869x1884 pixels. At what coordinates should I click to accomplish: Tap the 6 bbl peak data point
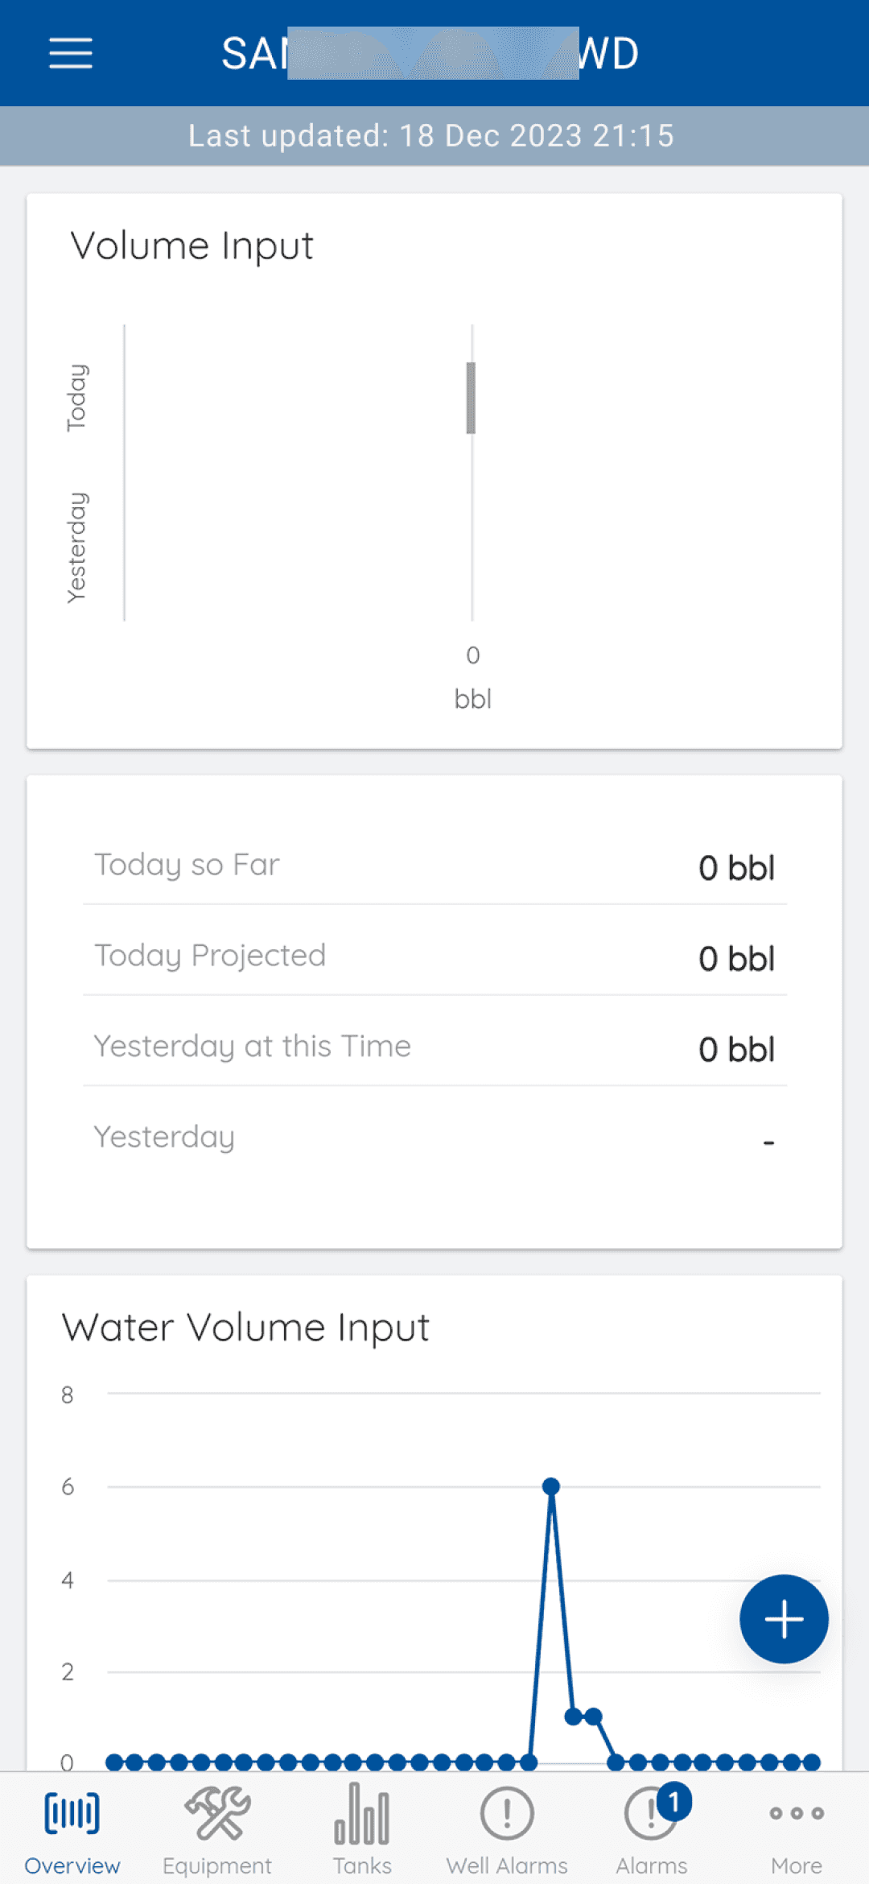point(551,1486)
